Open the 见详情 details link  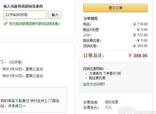(x=16, y=62)
